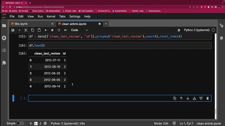Open the File Browser sidebar folder icon
The image size is (225, 126).
click(4, 26)
